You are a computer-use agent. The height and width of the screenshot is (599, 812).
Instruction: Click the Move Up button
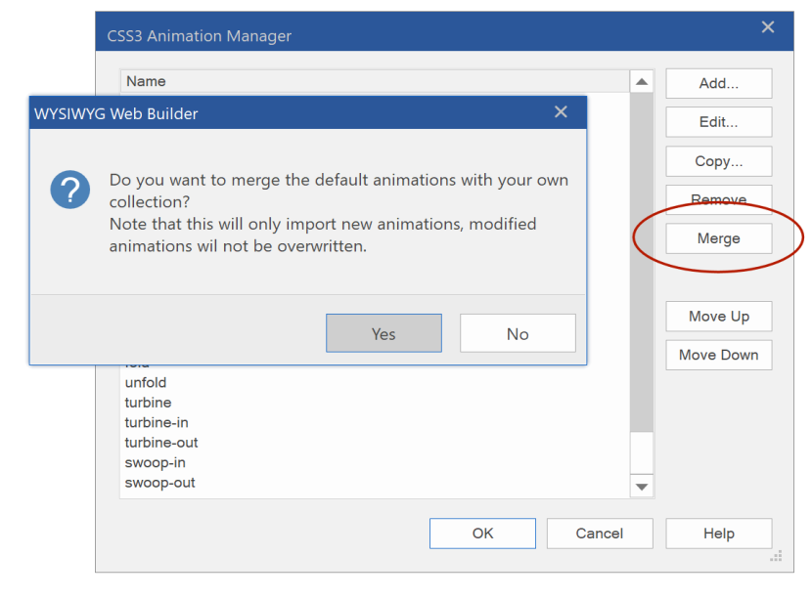click(719, 316)
